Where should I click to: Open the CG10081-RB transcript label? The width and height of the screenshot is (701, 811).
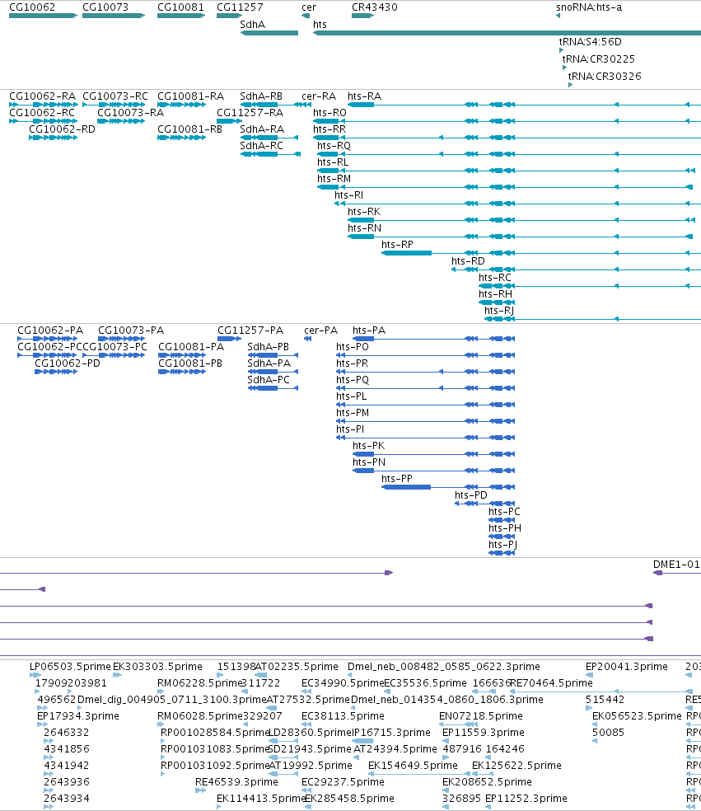189,129
